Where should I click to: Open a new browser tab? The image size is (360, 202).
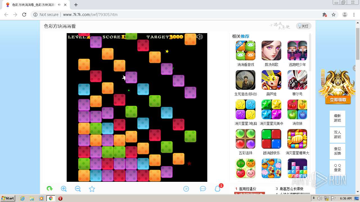(76, 5)
